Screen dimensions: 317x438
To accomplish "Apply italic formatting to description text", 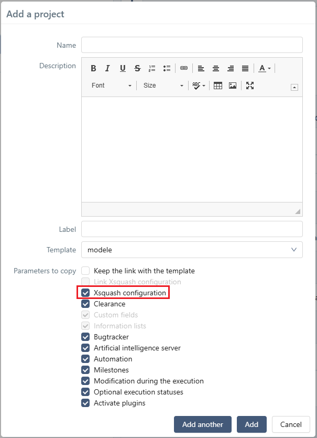I will pos(108,68).
